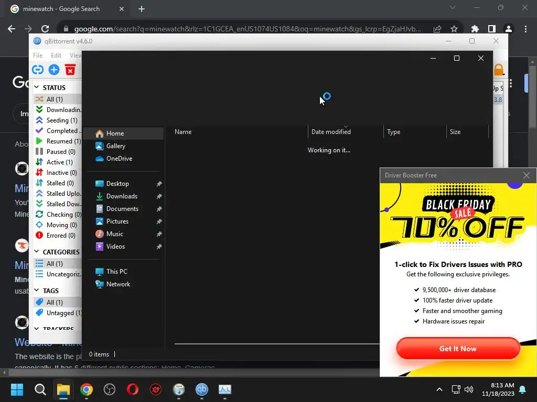Viewport: 537px width, 402px height.
Task: Select Inactive (0) status filter
Action: pos(58,173)
